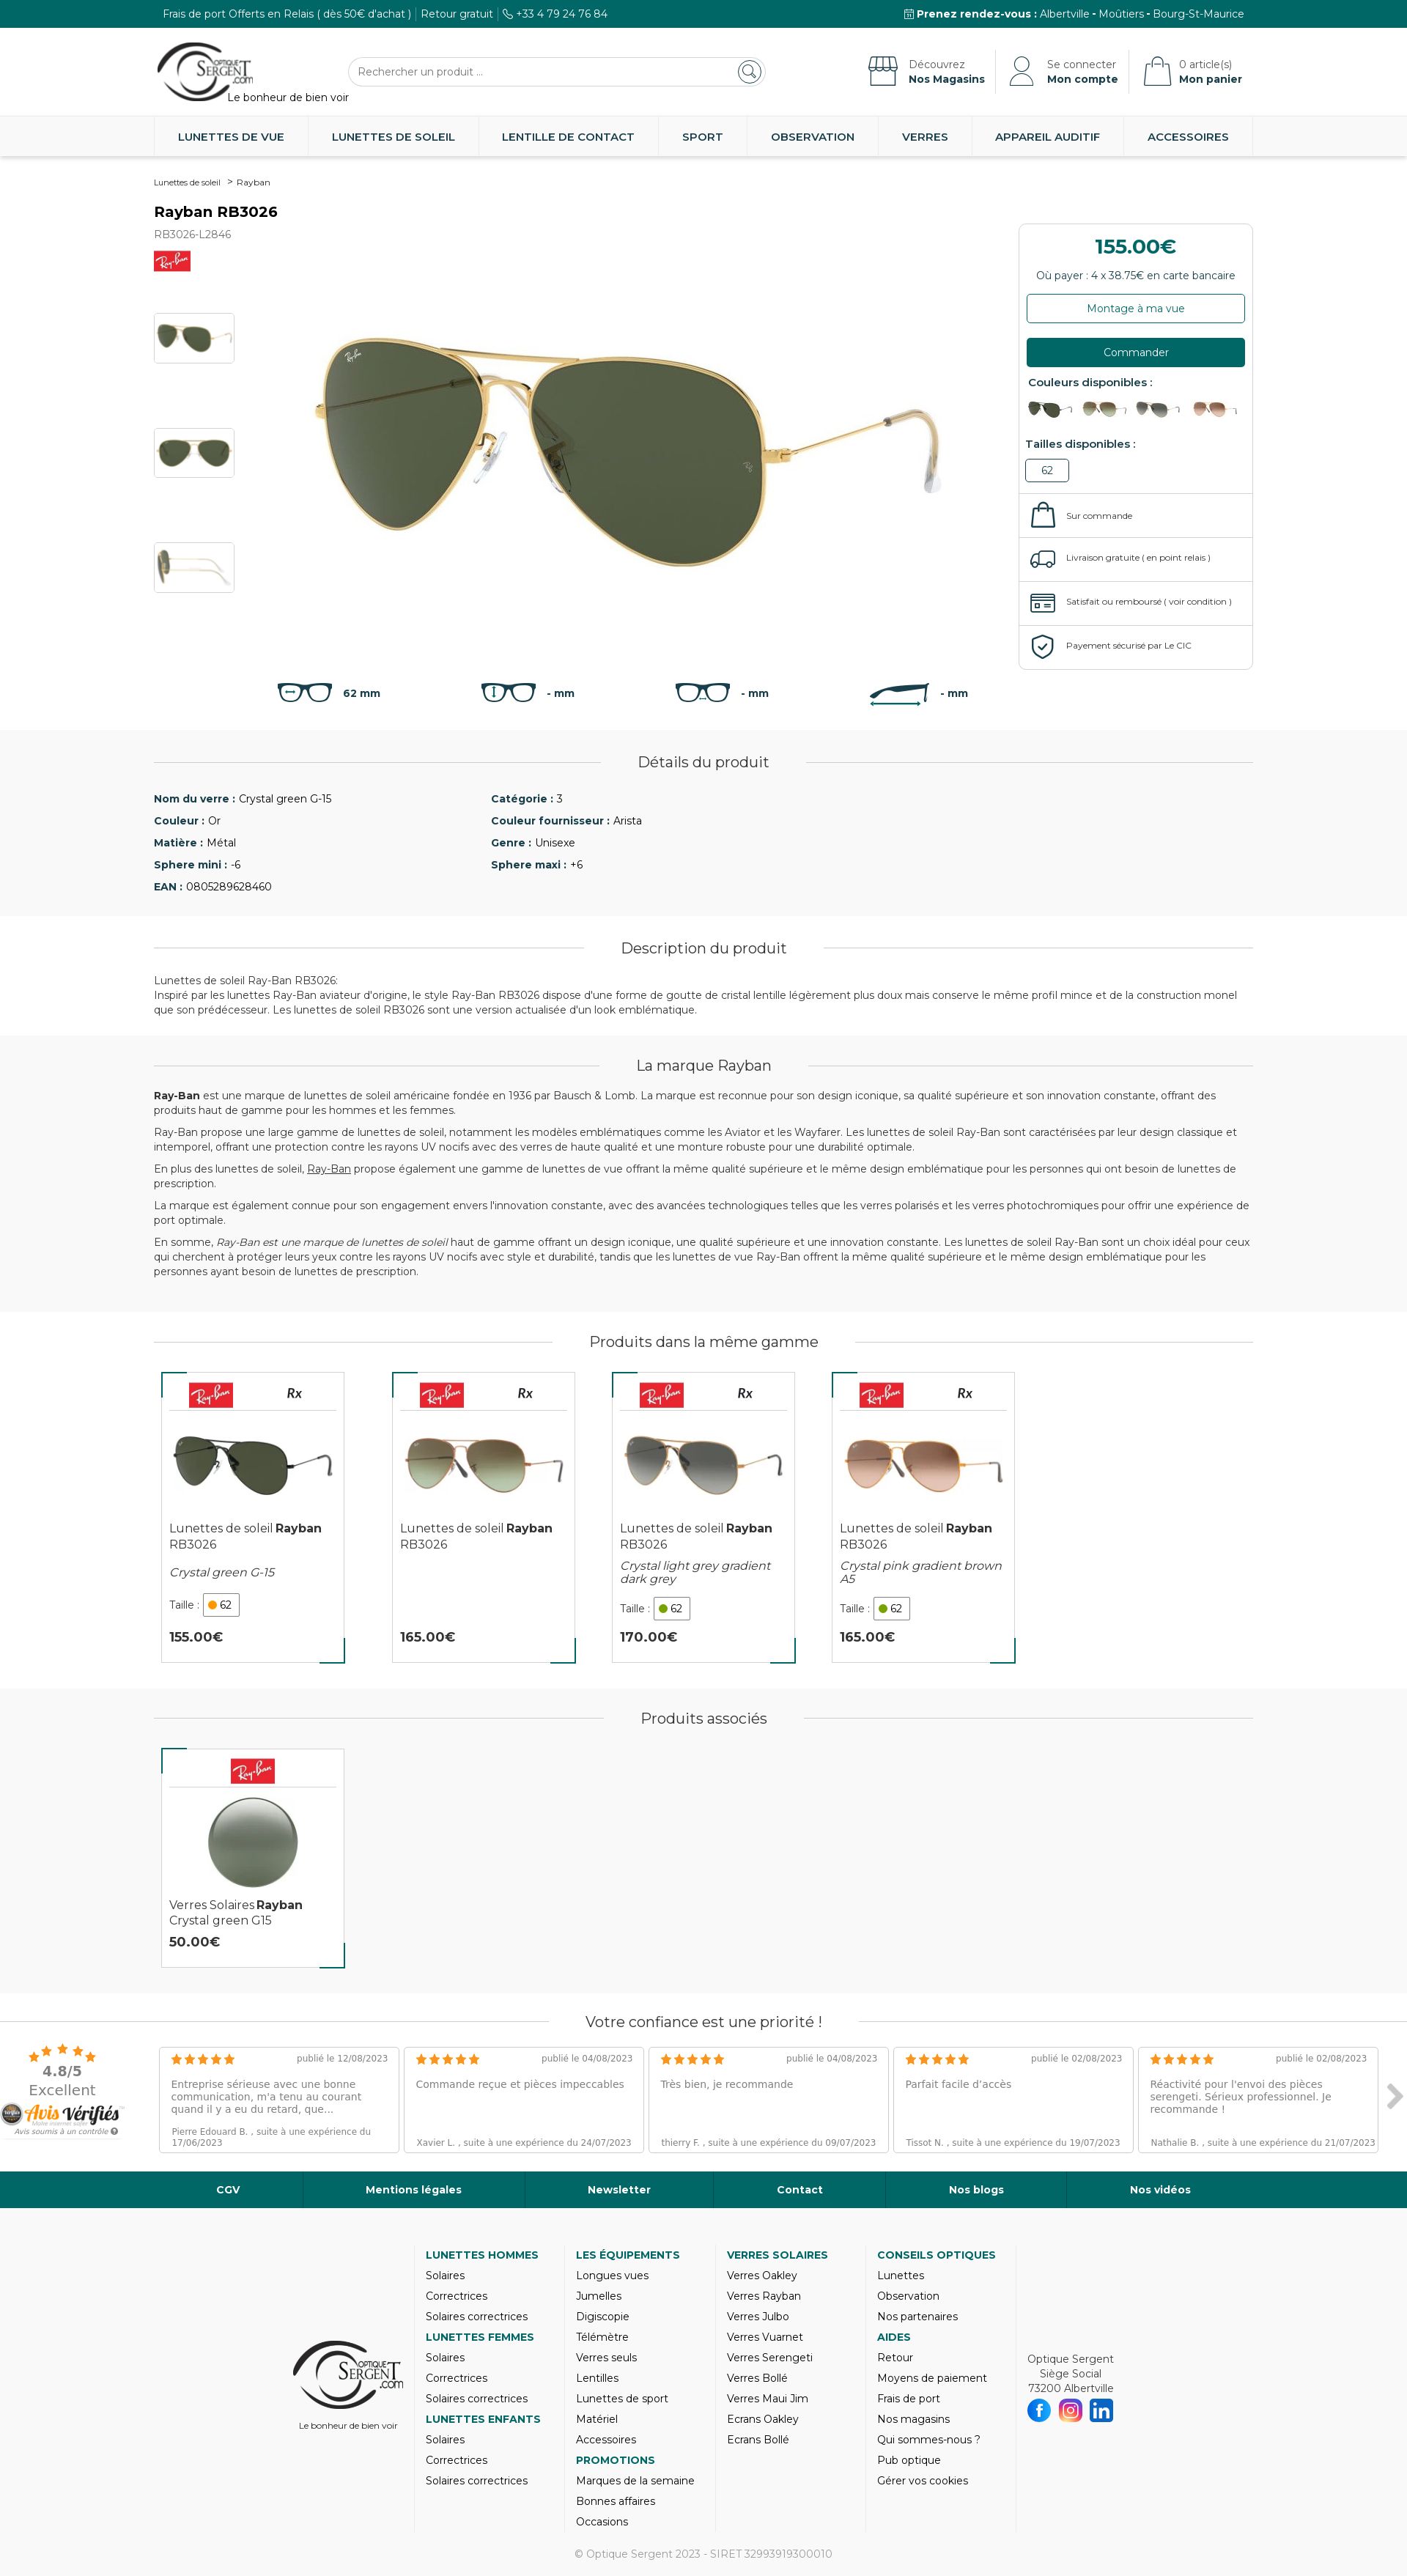Click the Lunettes de soleil breadcrumb
This screenshot has height=2576, width=1407.
click(x=187, y=183)
